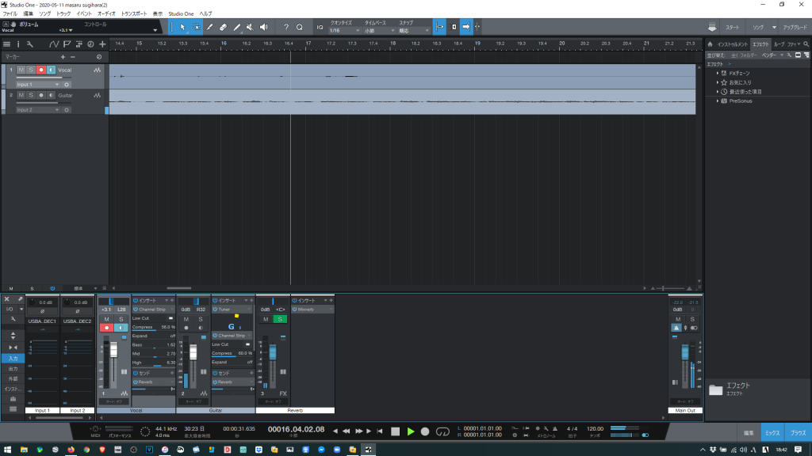The width and height of the screenshot is (812, 456).
Task: Select the Arrow tool in the toolbar
Action: [183, 27]
